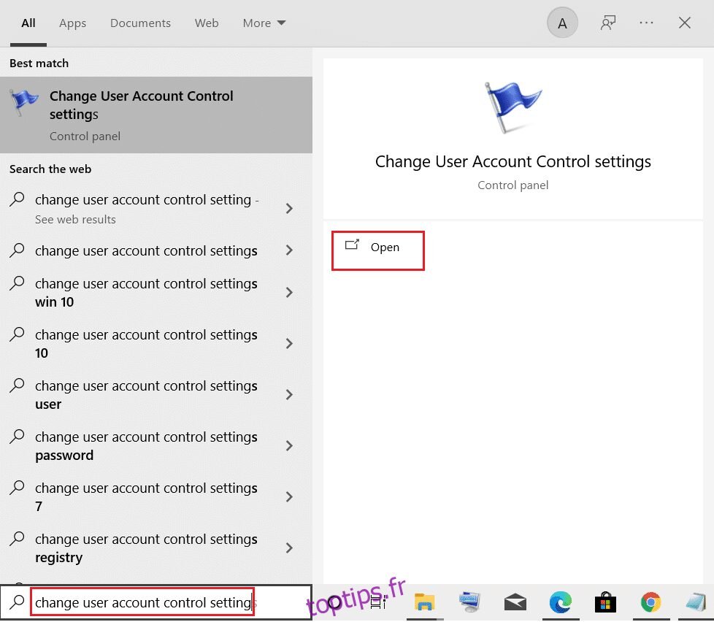Click inside the search text box

point(142,602)
